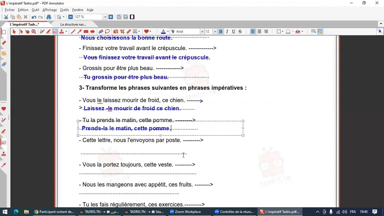Click the Snapshot camera tool

[x=116, y=31]
